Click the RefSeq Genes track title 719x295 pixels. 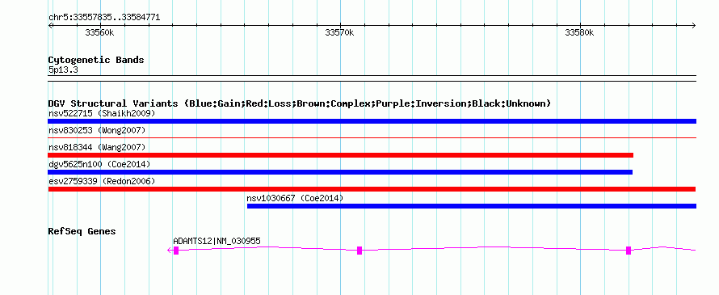click(x=82, y=231)
